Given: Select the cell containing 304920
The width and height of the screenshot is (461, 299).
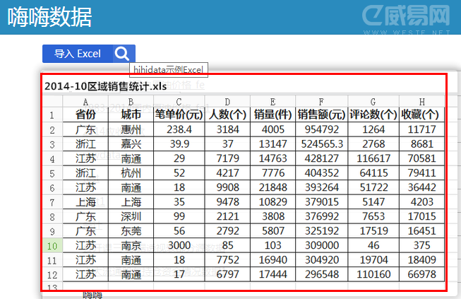Looking at the screenshot, I should point(322,260).
